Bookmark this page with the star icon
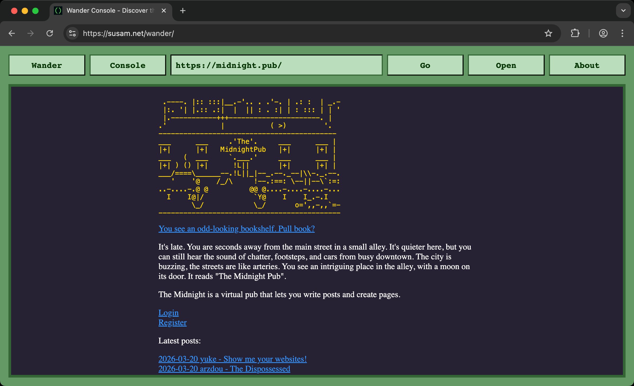The height and width of the screenshot is (386, 634). pyautogui.click(x=549, y=33)
